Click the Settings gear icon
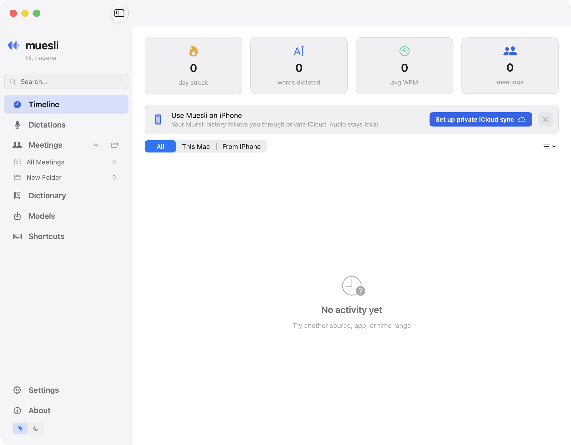Image resolution: width=571 pixels, height=445 pixels. tap(17, 390)
